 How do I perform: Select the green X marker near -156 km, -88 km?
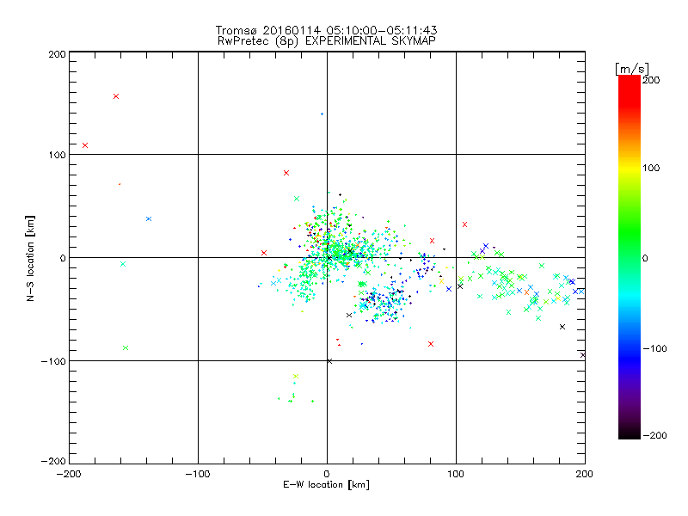pos(126,348)
